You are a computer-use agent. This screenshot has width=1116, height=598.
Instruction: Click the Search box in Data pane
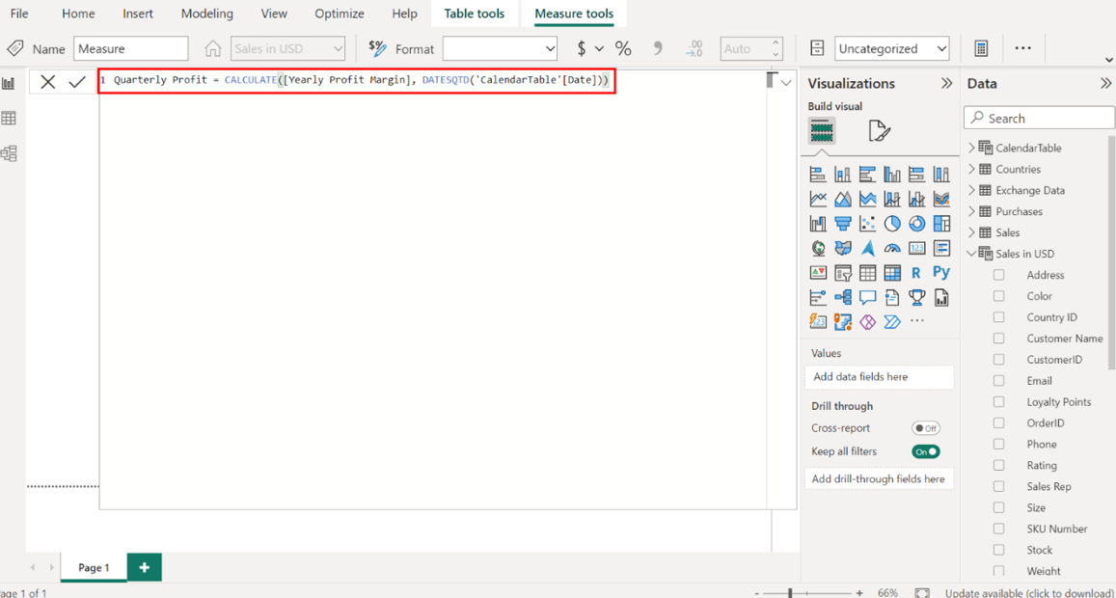tap(1040, 118)
